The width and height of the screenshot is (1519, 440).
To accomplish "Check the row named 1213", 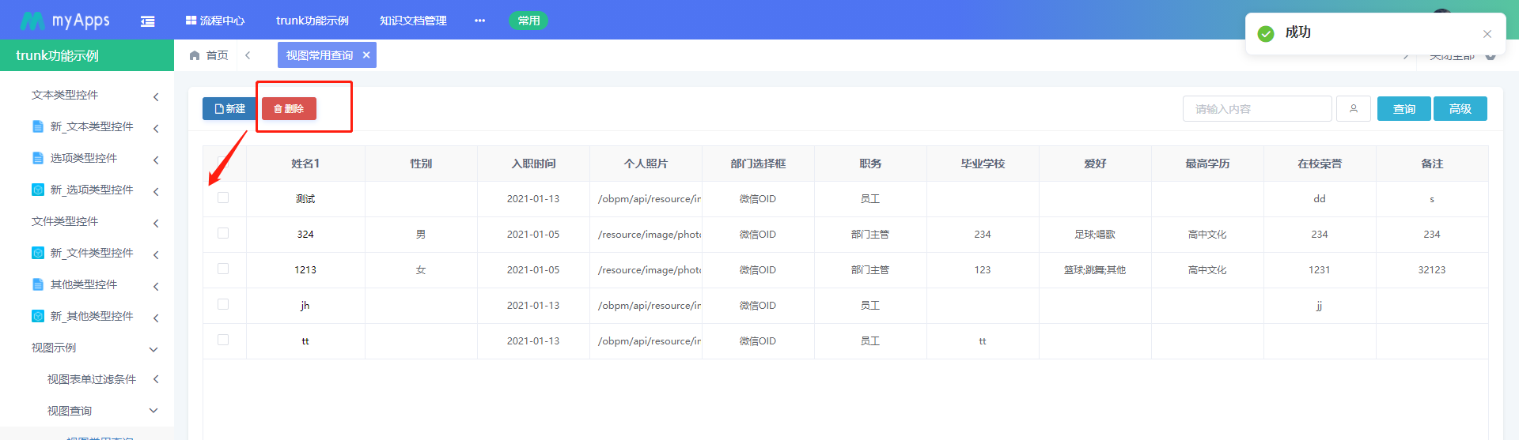I will pos(223,269).
